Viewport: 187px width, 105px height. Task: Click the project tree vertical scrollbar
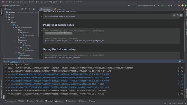[38, 24]
